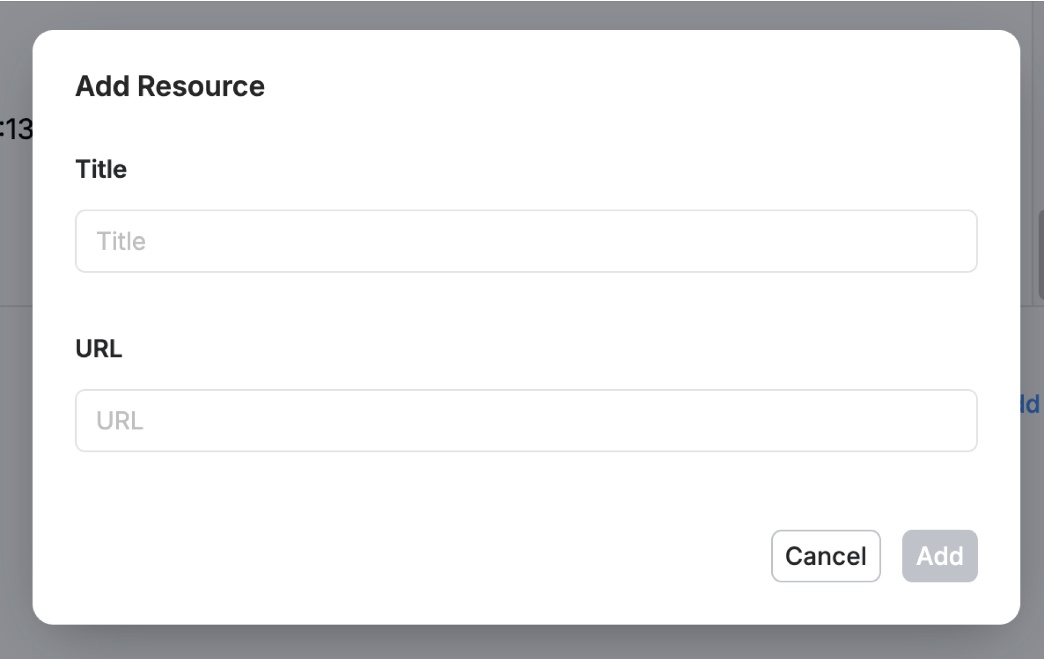Click the partially hidden blue link at right
Screen dimensions: 1044x659
tap(1030, 404)
